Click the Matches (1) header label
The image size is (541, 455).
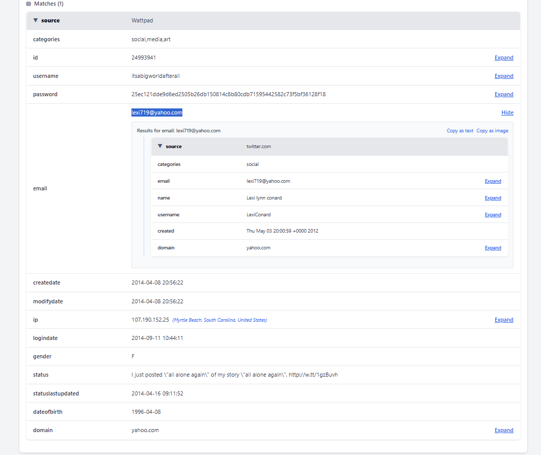(49, 4)
